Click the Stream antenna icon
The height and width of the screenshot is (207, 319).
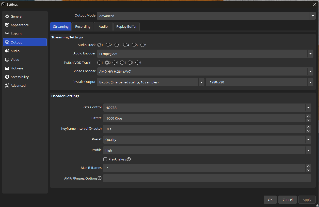[x=7, y=34]
